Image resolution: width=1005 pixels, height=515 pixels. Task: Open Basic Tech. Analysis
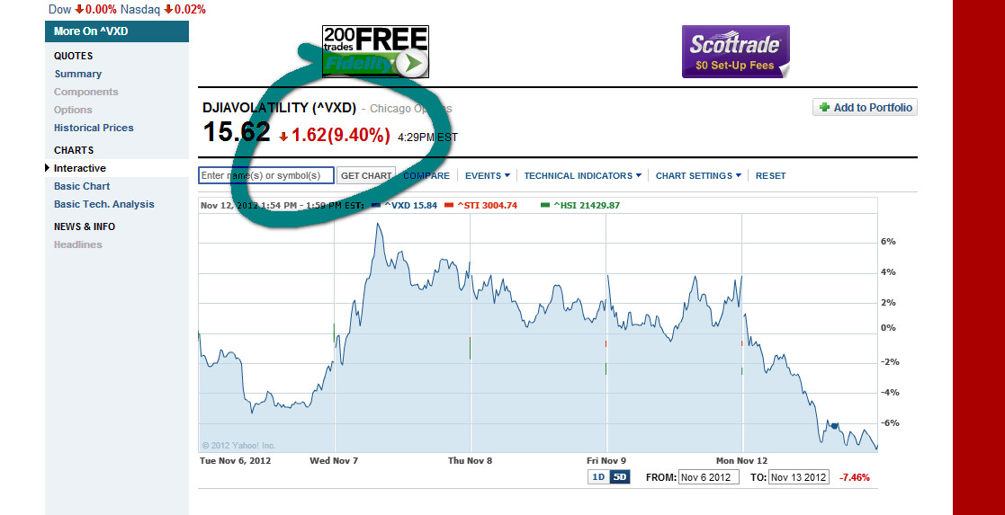[x=103, y=204]
